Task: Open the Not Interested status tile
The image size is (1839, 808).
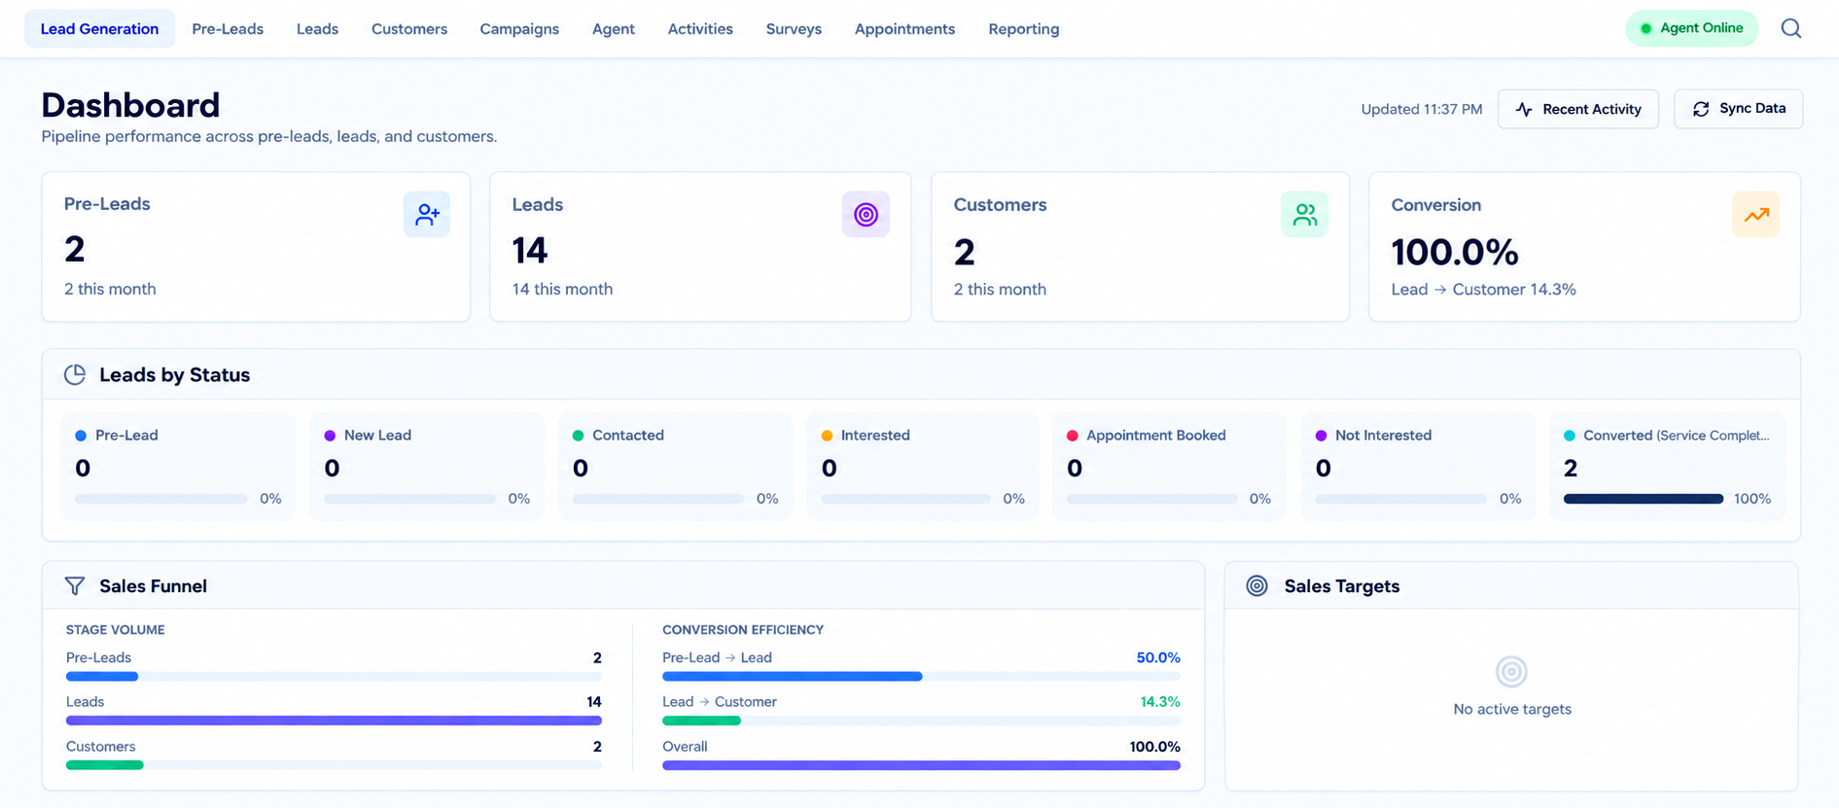Action: pyautogui.click(x=1419, y=467)
